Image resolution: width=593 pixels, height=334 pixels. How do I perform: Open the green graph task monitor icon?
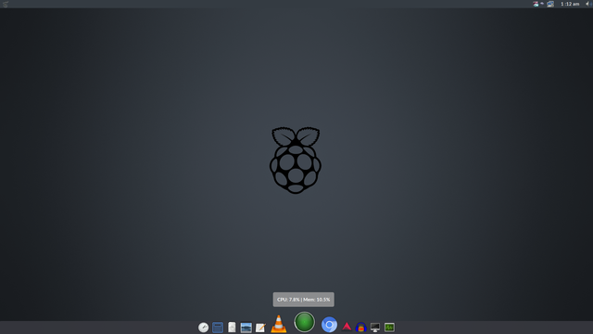(x=389, y=328)
